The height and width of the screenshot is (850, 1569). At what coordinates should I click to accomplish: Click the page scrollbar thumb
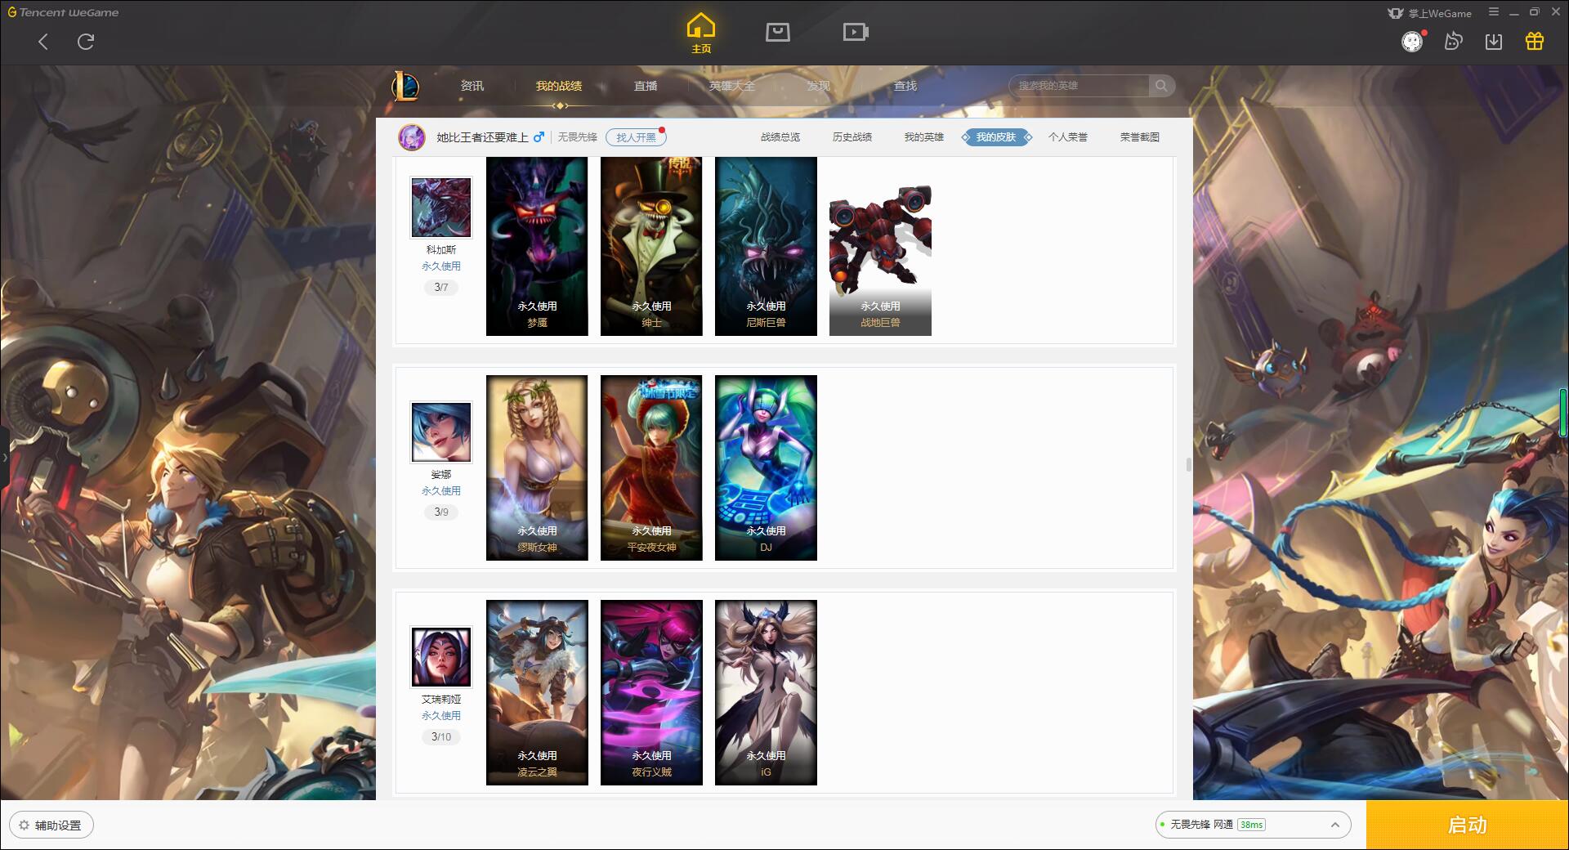pyautogui.click(x=1188, y=465)
